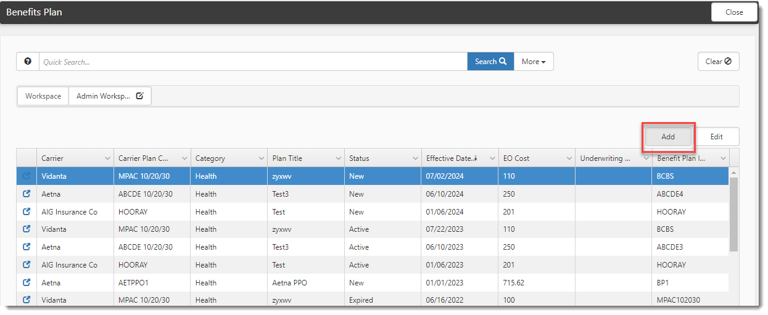Open the Carrier column filter dropdown
The image size is (768, 315).
click(x=107, y=158)
